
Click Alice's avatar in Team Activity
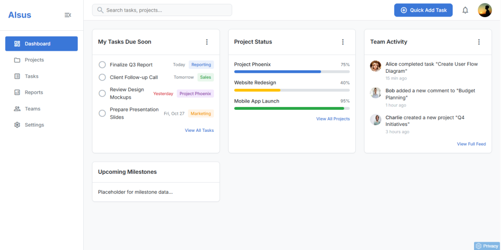coord(375,66)
